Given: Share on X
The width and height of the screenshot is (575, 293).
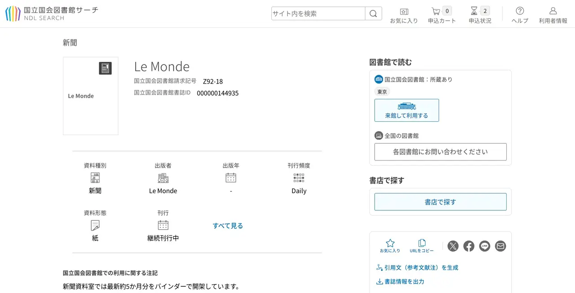Looking at the screenshot, I should (453, 246).
